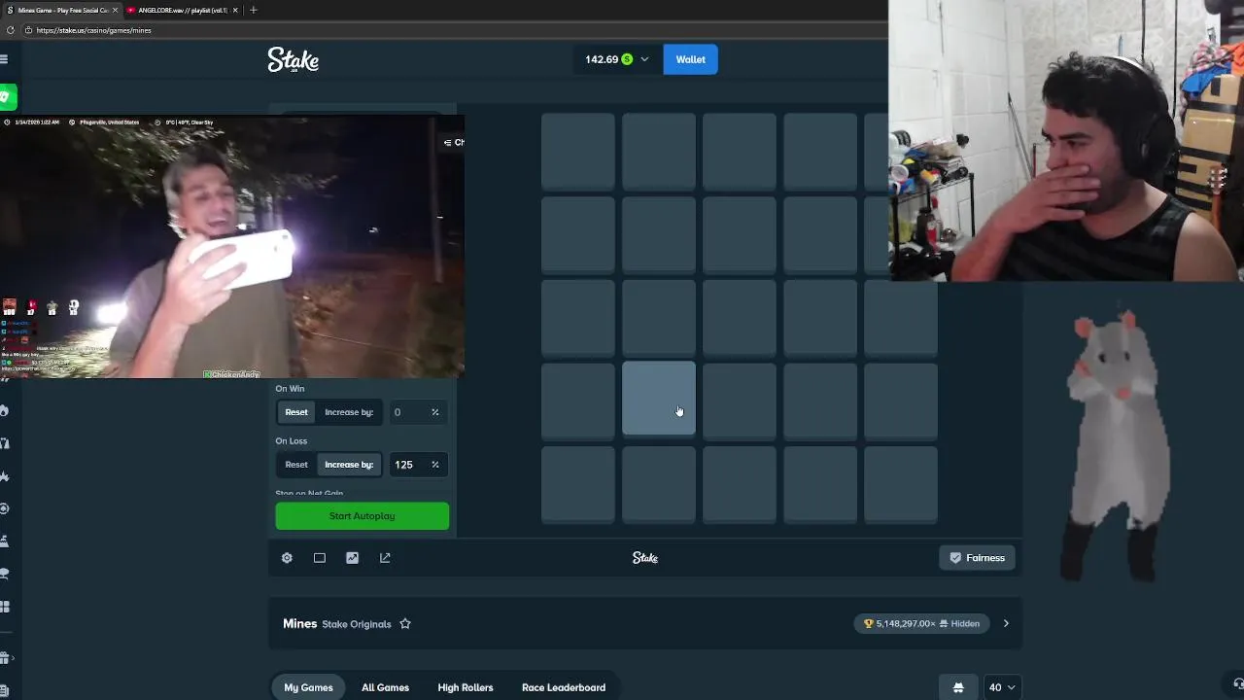Pop out the game window icon
Screen dimensions: 1244x700
[x=385, y=558]
